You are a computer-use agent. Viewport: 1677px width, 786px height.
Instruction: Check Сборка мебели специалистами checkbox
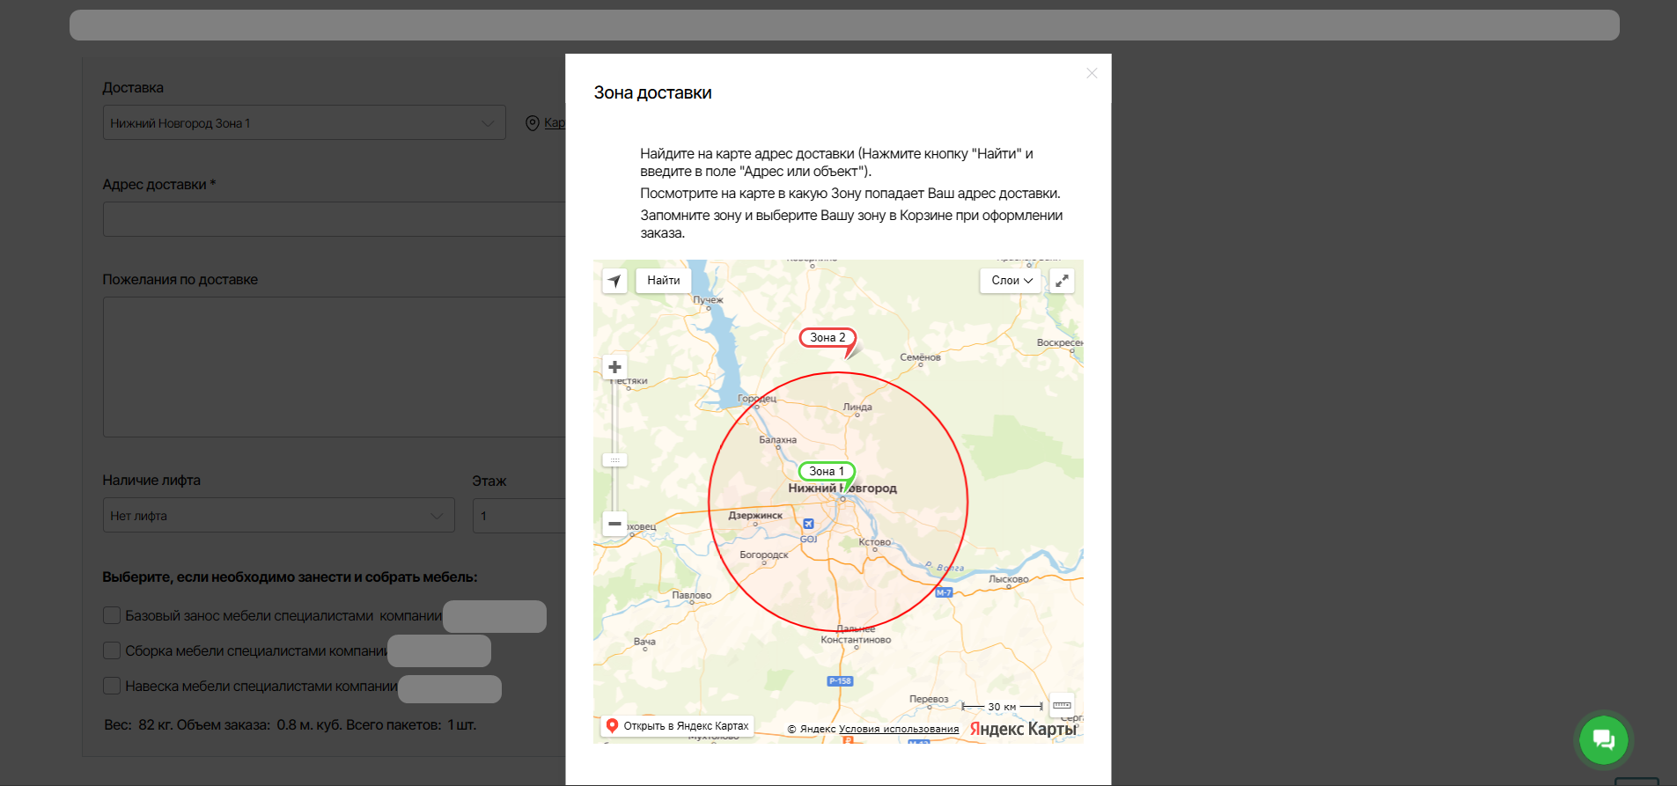112,650
